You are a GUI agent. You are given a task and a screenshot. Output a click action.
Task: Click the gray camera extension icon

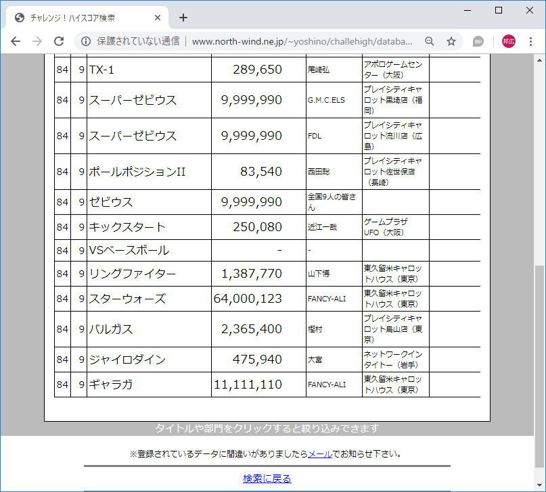(478, 41)
